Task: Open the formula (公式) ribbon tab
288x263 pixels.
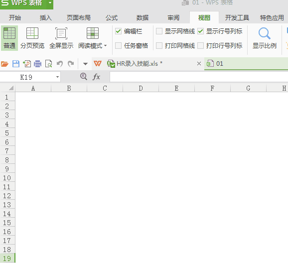Action: (x=112, y=17)
